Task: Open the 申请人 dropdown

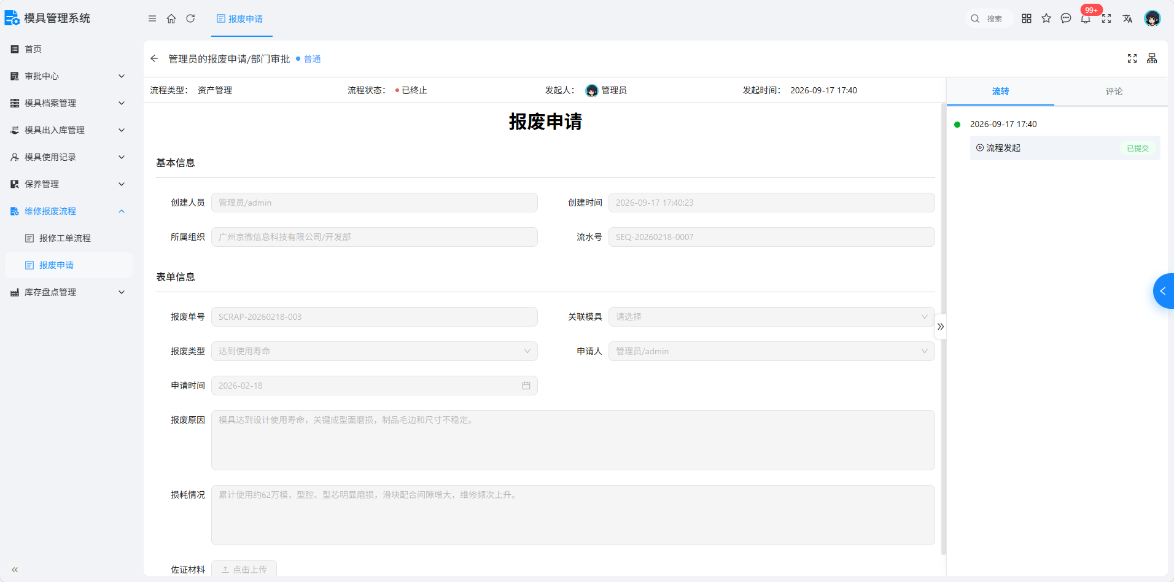Action: coord(771,351)
